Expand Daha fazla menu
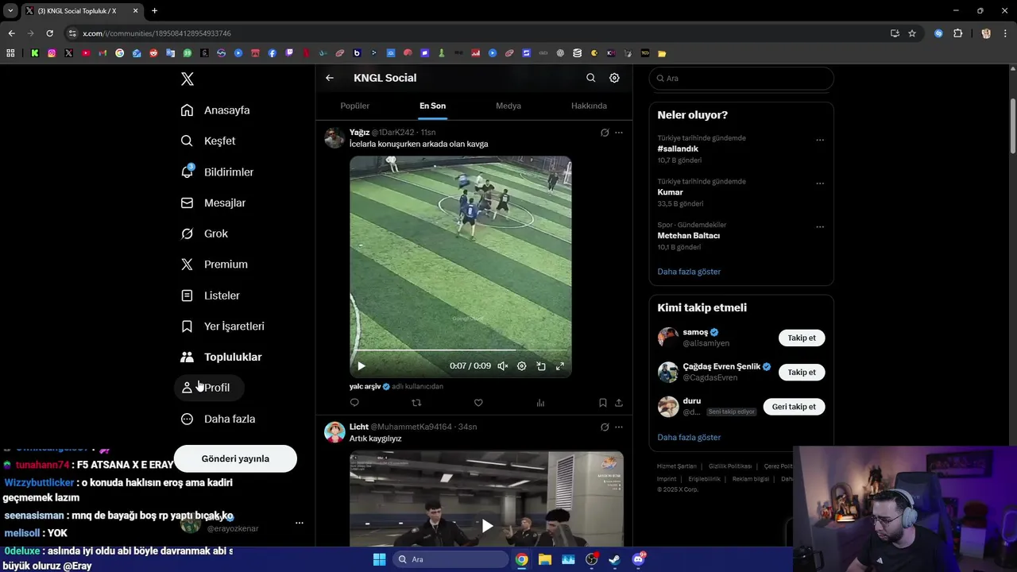The image size is (1017, 572). click(218, 419)
